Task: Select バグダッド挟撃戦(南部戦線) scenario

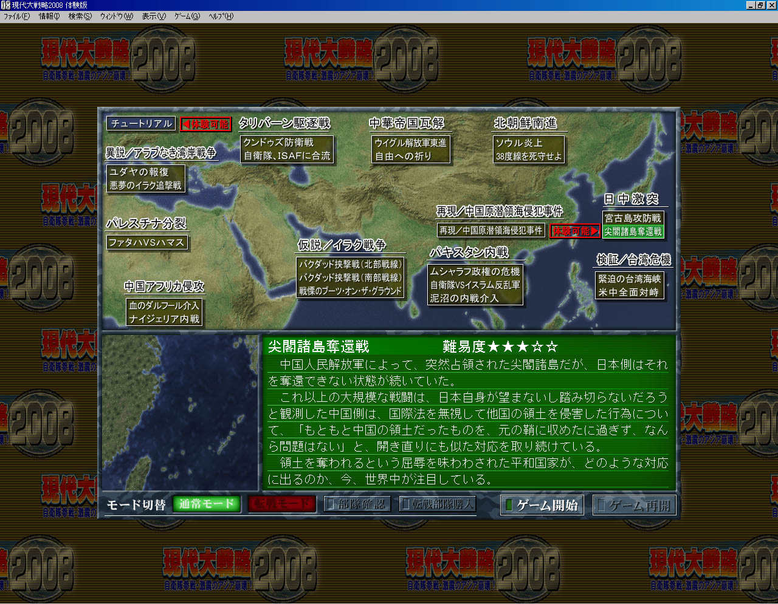Action: [350, 278]
